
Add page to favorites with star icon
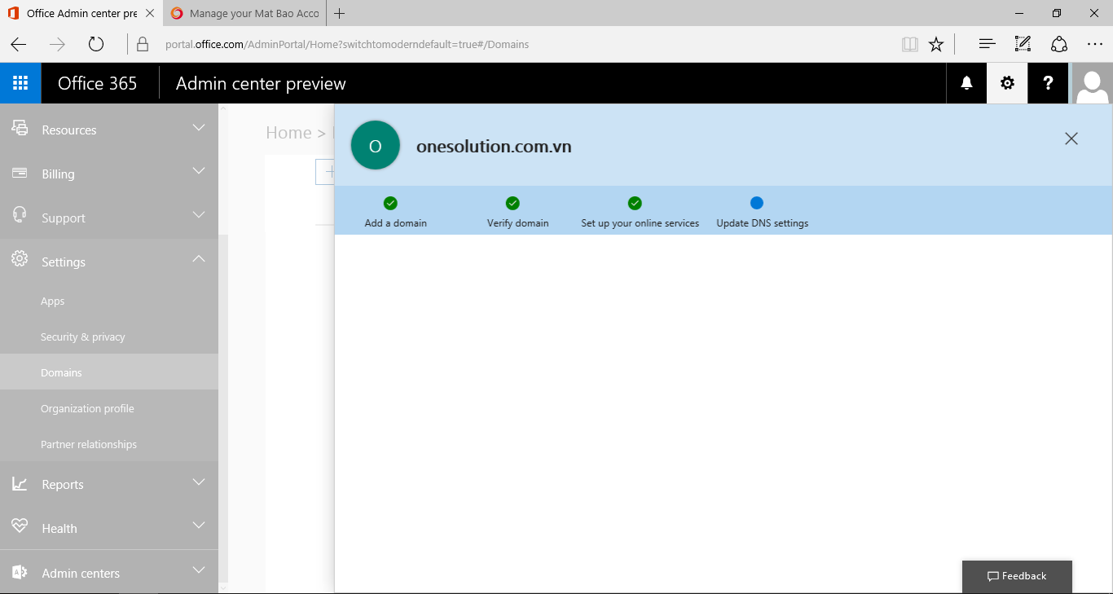tap(936, 44)
